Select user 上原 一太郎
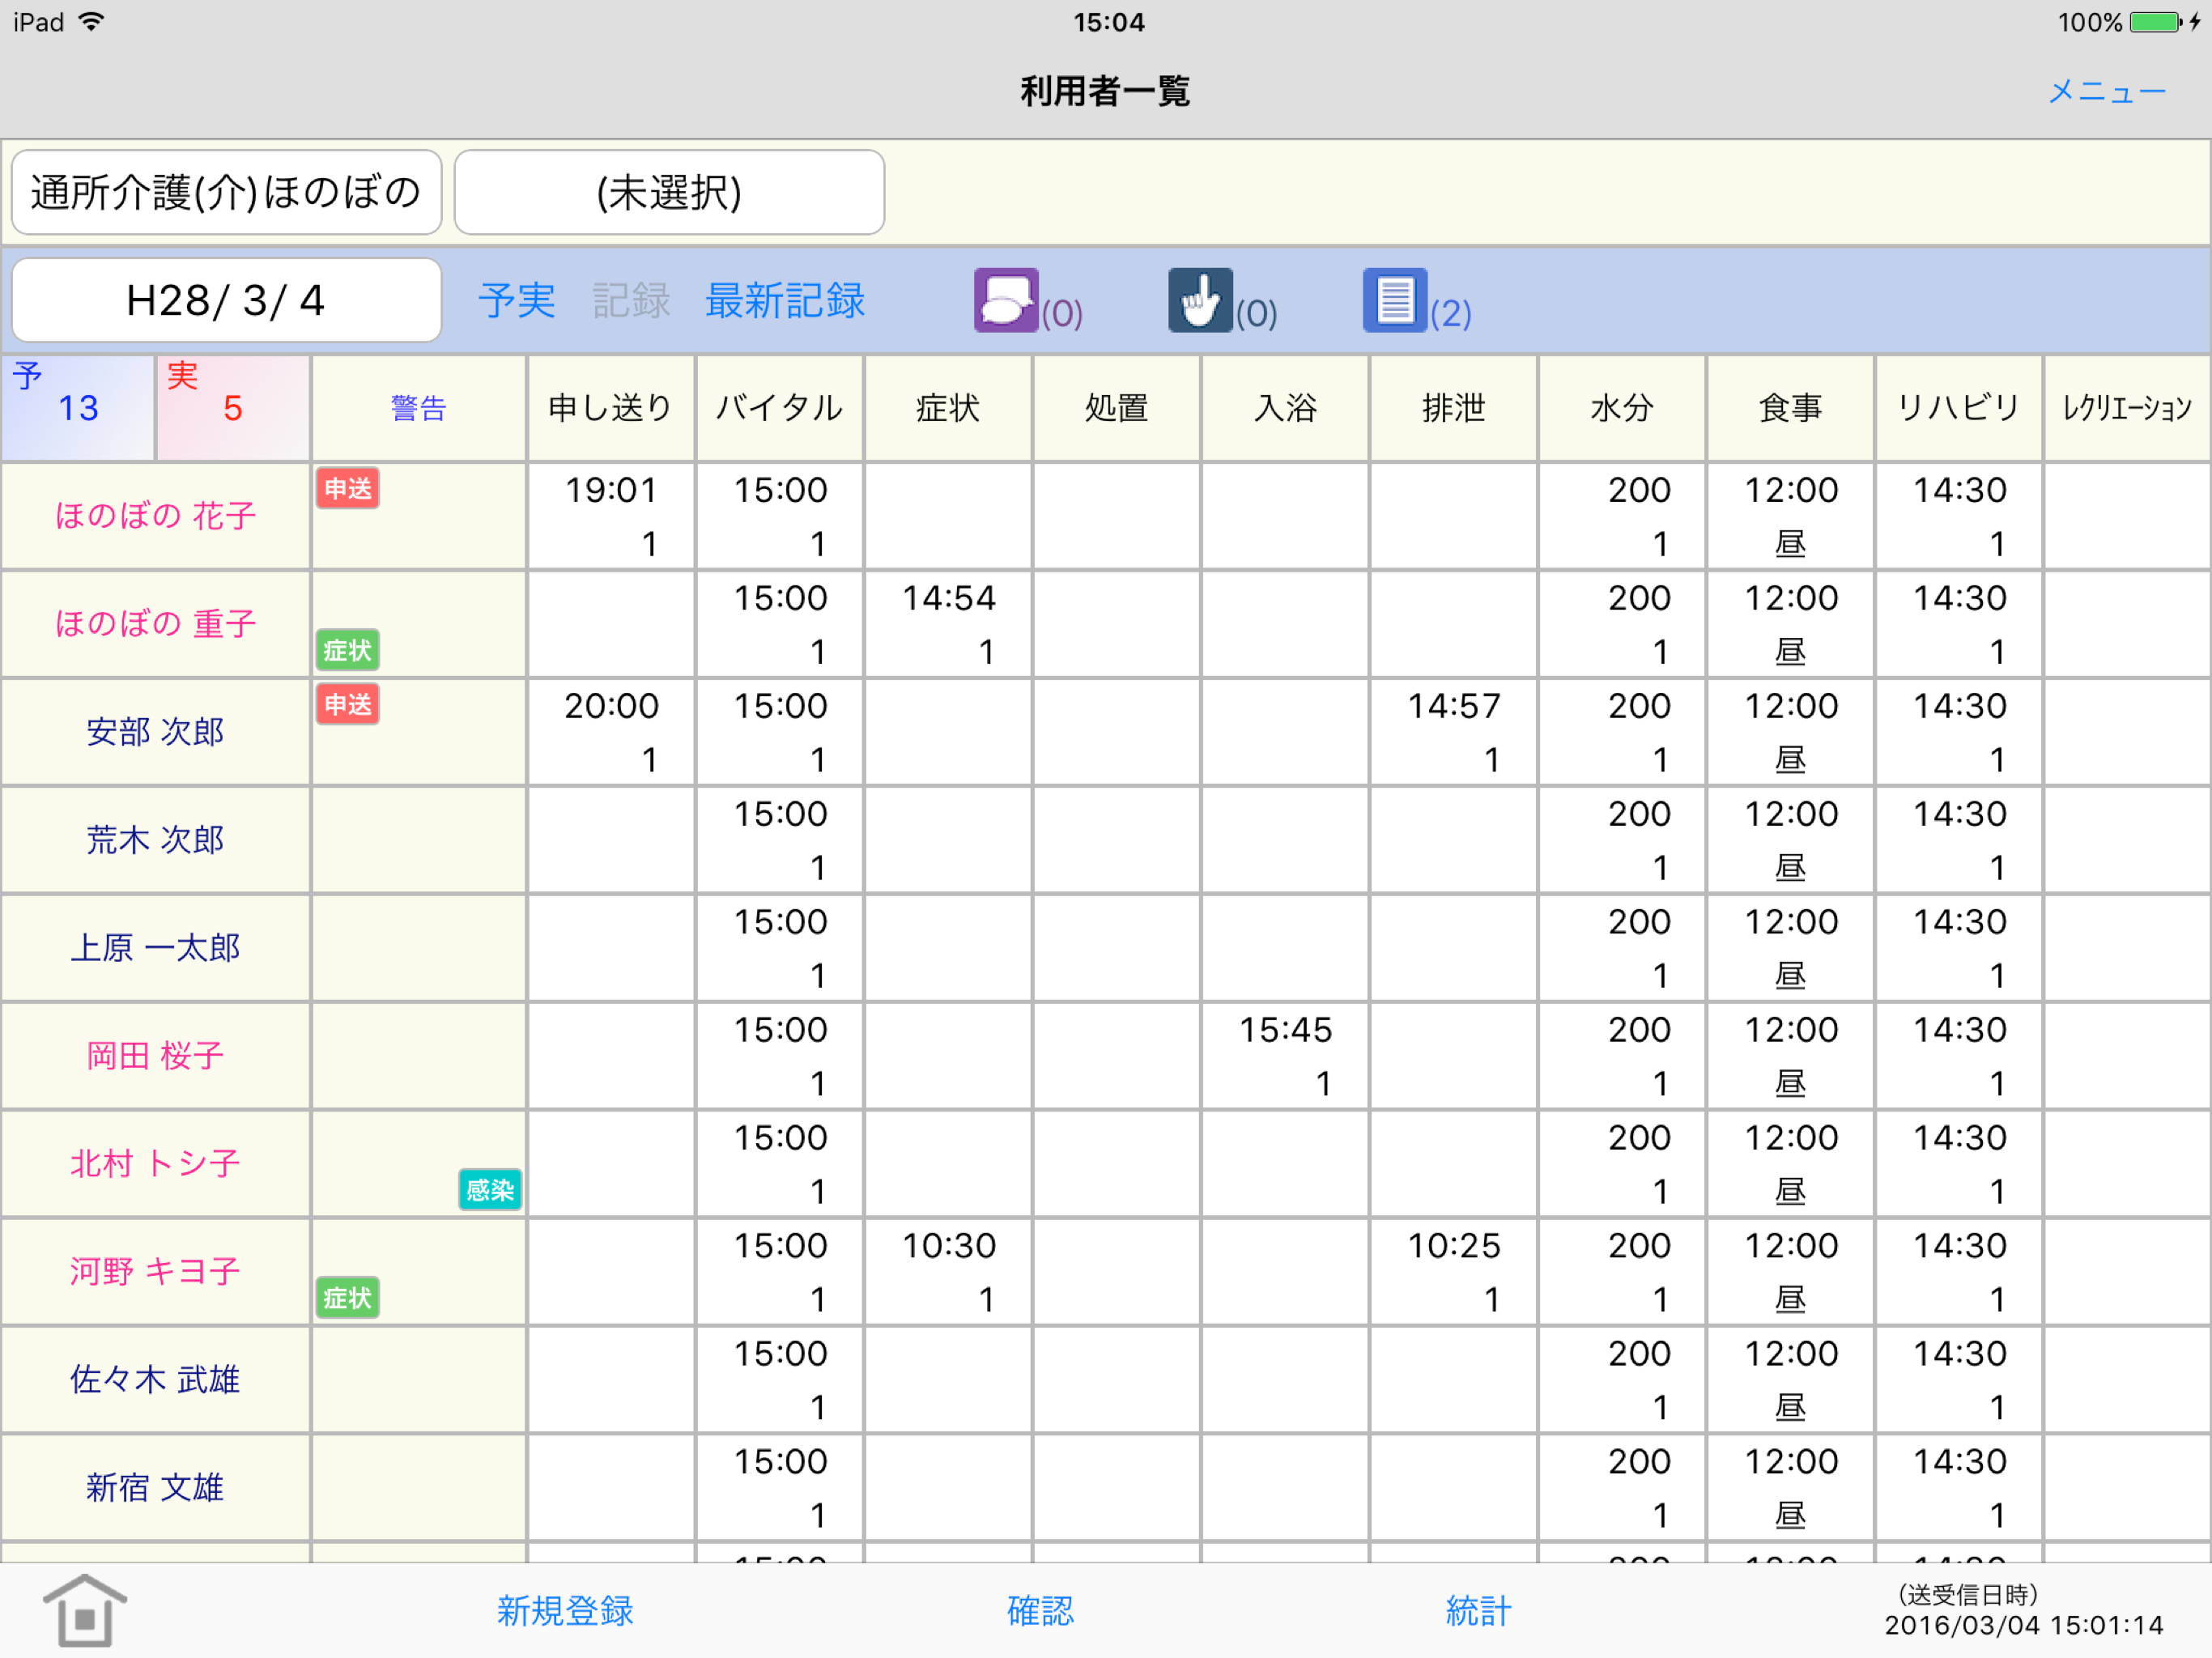Image resolution: width=2212 pixels, height=1658 pixels. pos(155,948)
